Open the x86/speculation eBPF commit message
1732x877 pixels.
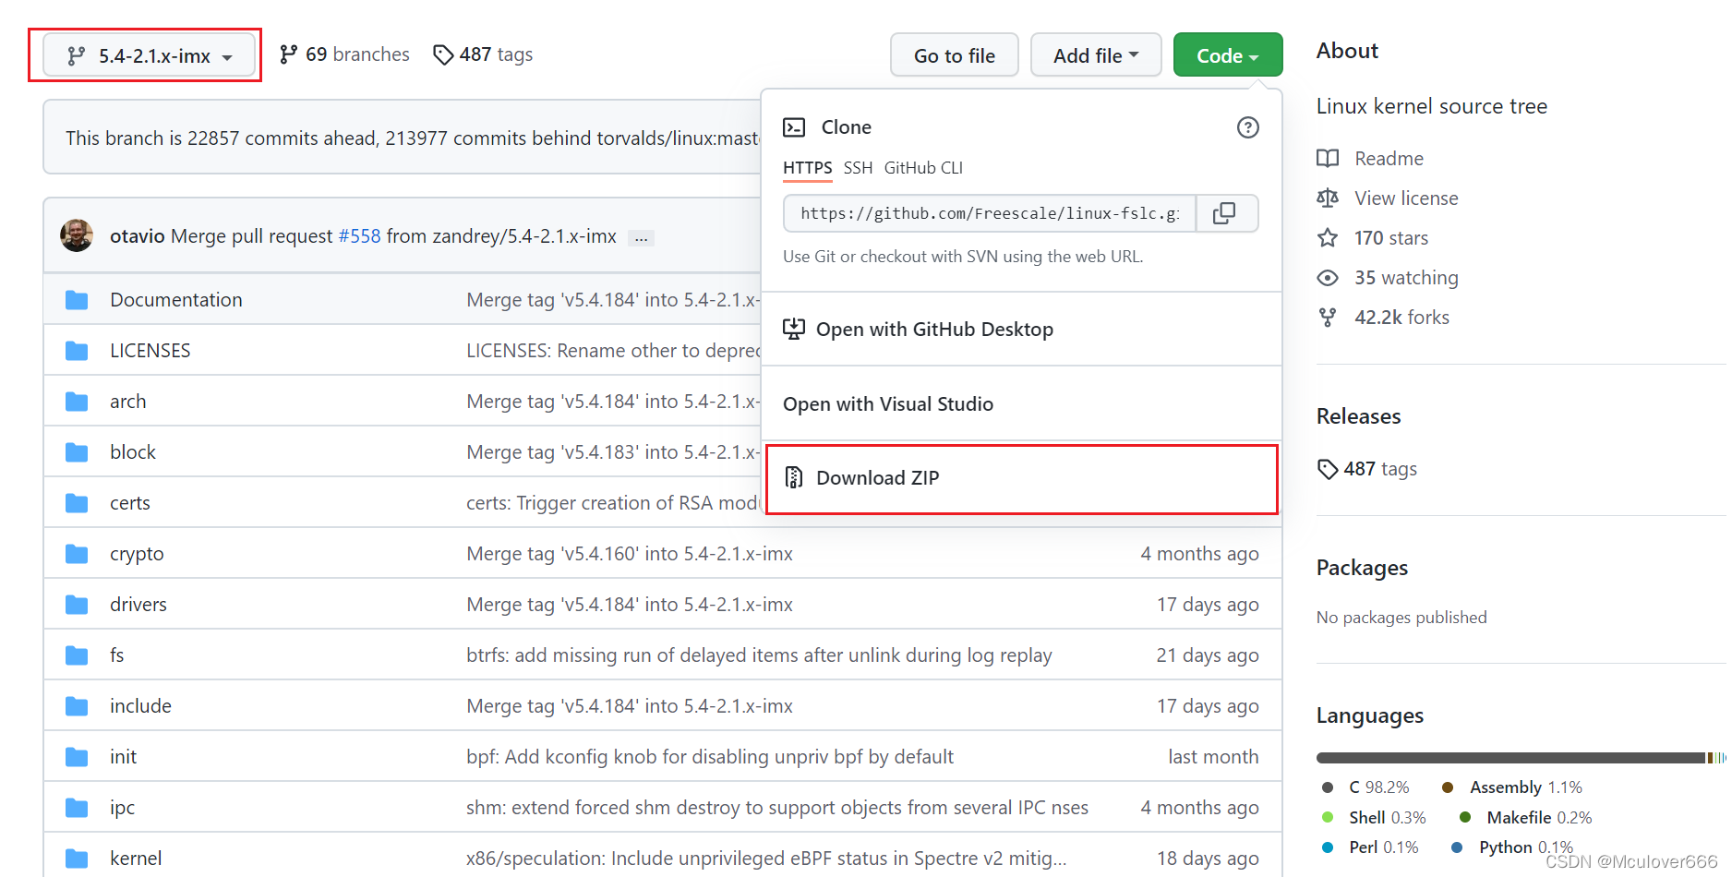tap(766, 859)
